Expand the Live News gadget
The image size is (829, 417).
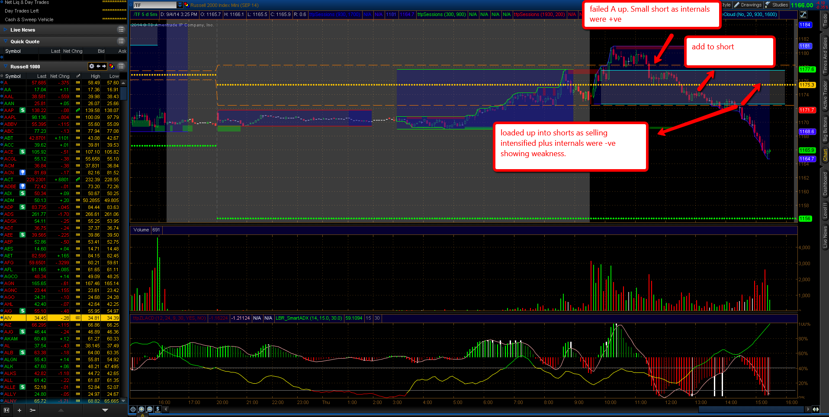coord(6,30)
